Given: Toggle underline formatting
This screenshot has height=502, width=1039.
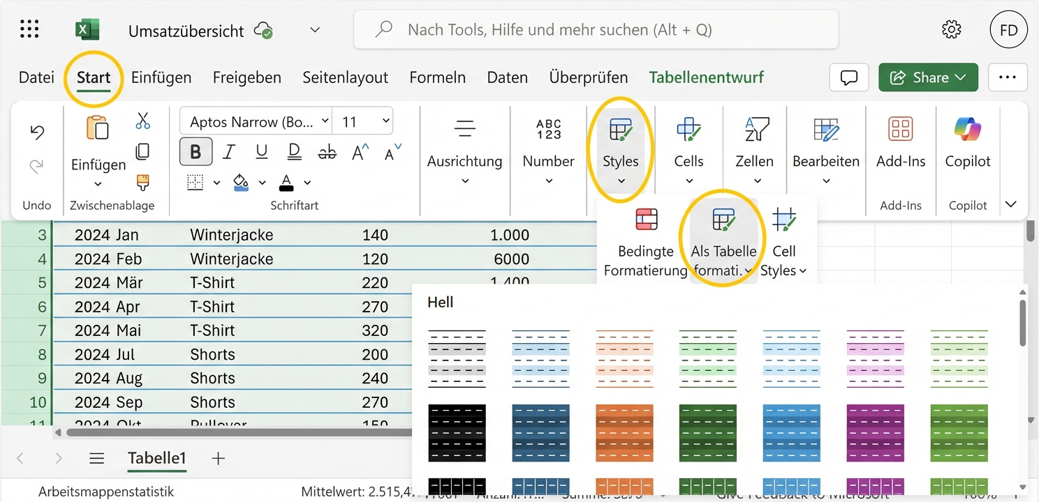Looking at the screenshot, I should (x=261, y=152).
